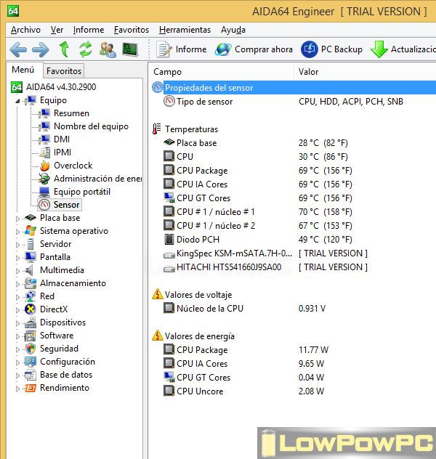Image resolution: width=436 pixels, height=459 pixels.
Task: Select the Tipo de sensor row
Action: [x=294, y=102]
